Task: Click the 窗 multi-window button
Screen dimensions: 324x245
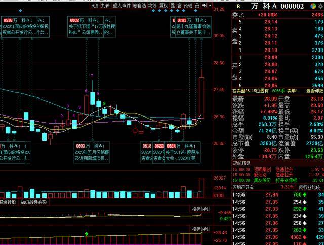Action: (x=179, y=6)
